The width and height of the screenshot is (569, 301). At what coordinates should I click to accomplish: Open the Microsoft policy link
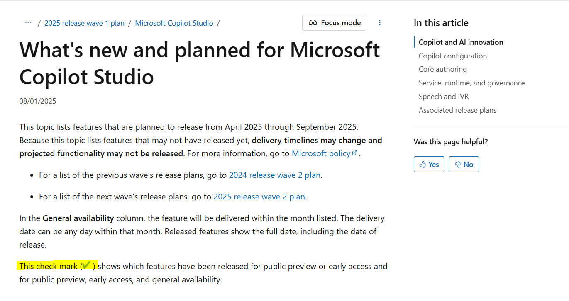321,153
